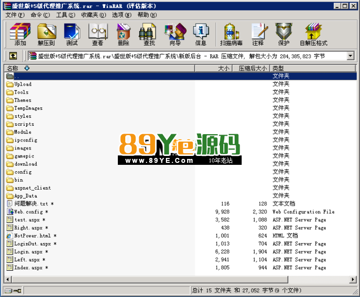This screenshot has height=297, width=360.
Task: Click the archive path address field
Action: click(188, 56)
